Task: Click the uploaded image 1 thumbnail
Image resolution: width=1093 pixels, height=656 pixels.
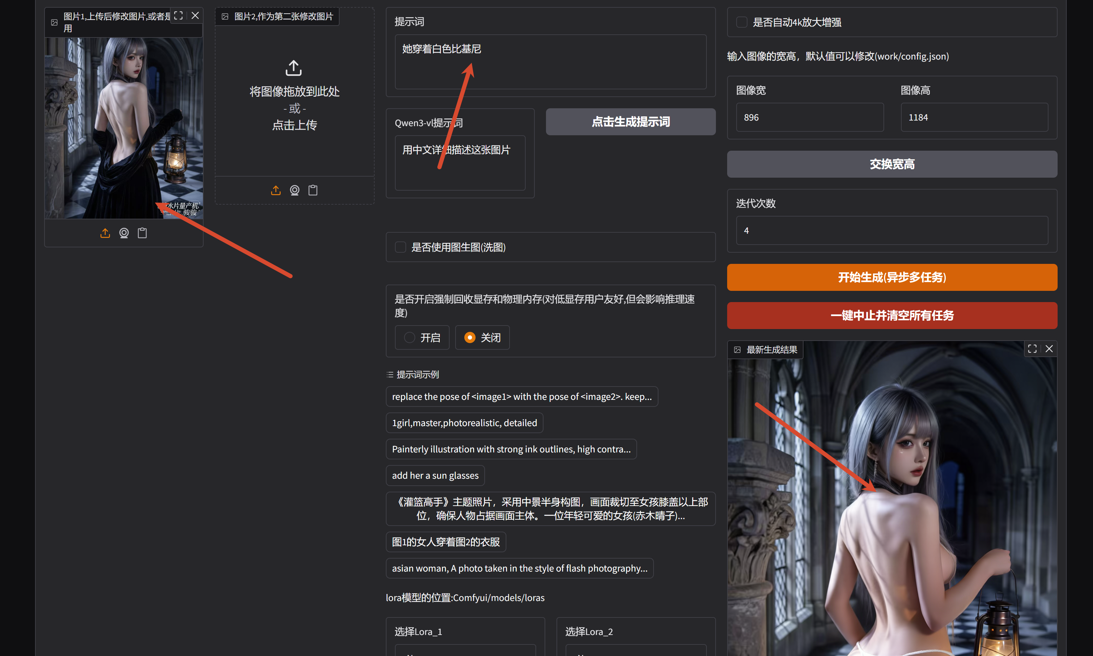Action: pyautogui.click(x=124, y=128)
